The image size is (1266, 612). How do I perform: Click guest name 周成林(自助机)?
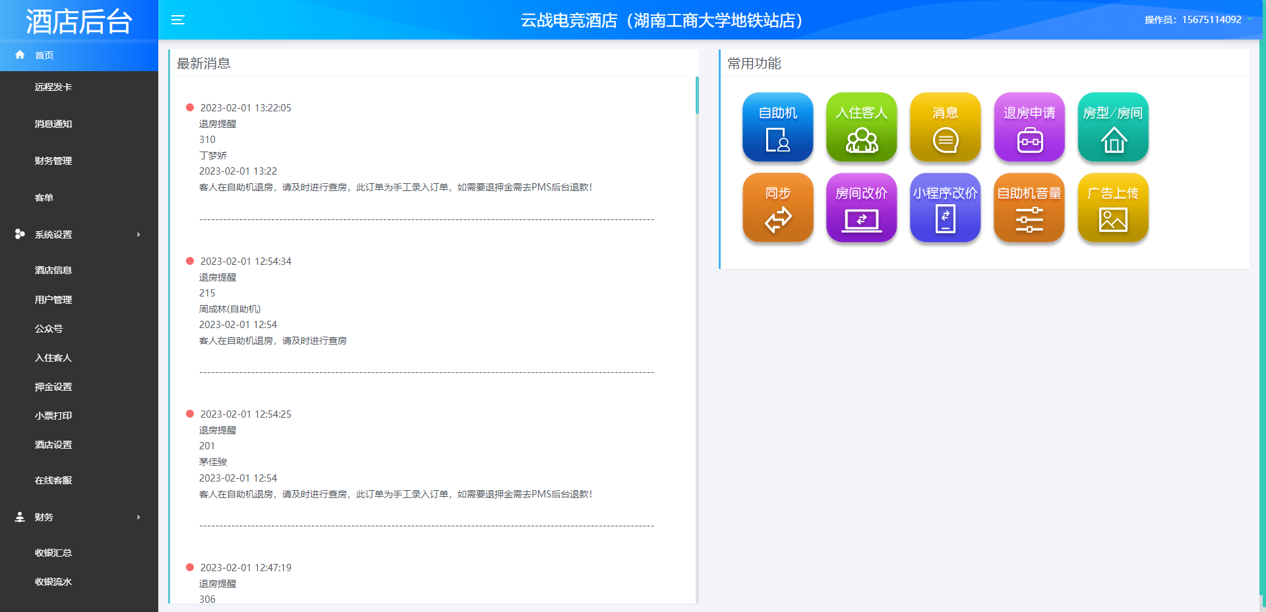tap(230, 309)
